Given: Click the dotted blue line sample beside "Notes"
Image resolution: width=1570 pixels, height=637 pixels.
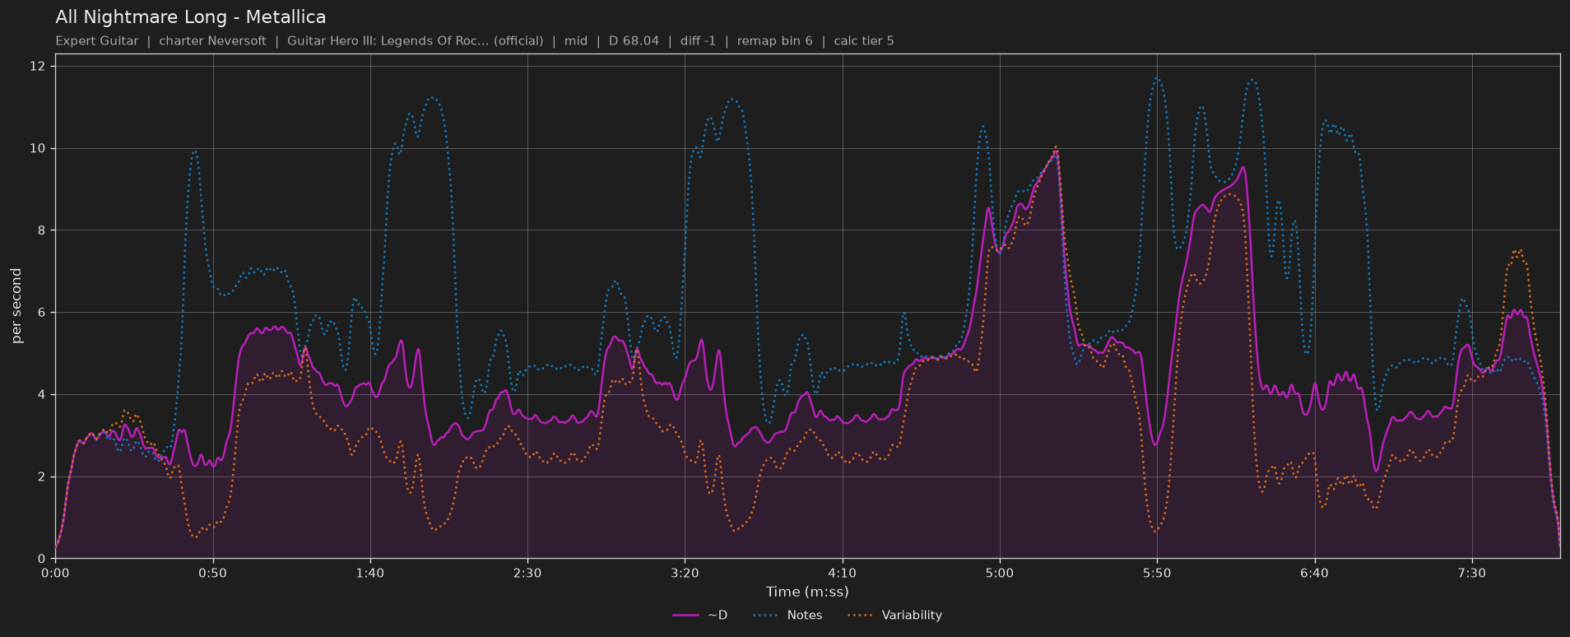Looking at the screenshot, I should pyautogui.click(x=764, y=616).
